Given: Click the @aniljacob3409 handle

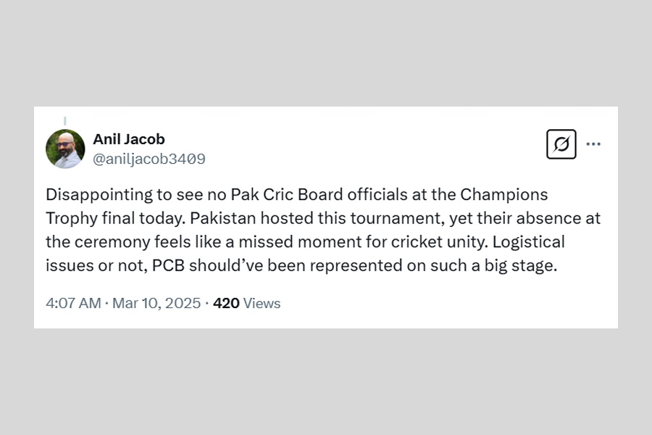Looking at the screenshot, I should (149, 159).
